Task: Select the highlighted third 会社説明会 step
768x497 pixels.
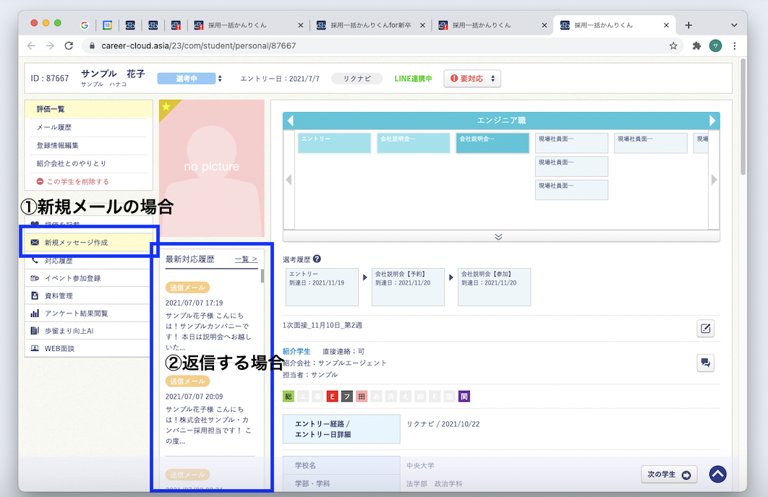Action: 492,143
